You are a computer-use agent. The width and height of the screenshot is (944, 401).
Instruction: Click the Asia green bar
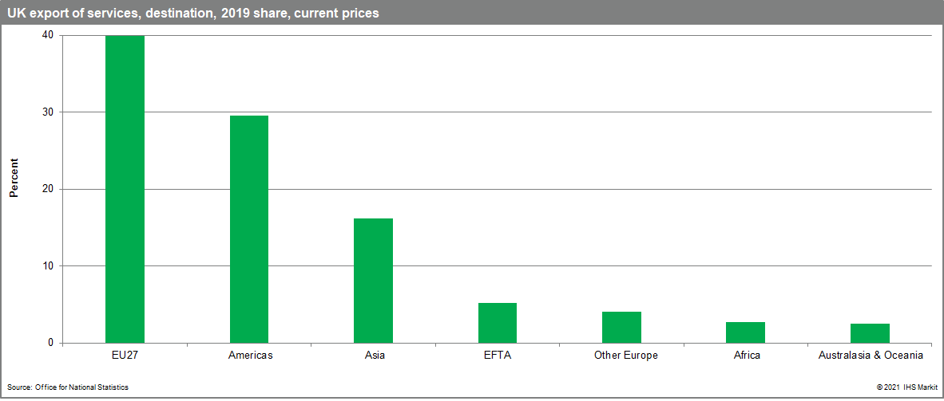click(x=373, y=280)
